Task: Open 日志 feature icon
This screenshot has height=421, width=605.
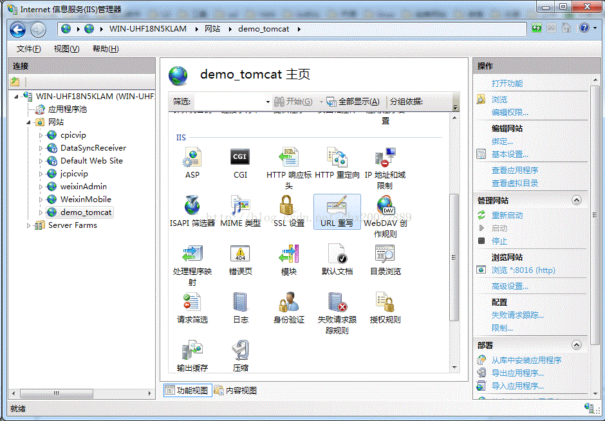Action: click(x=240, y=308)
